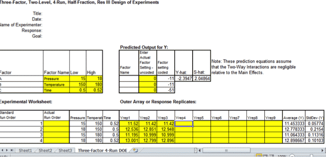Click the Actual Run Order cell for run 1
This screenshot has height=157, width=326.
pyautogui.click(x=57, y=124)
